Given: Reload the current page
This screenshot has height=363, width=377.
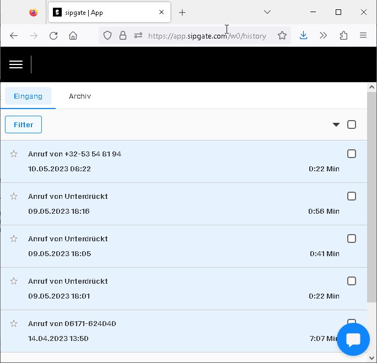Looking at the screenshot, I should tap(53, 35).
